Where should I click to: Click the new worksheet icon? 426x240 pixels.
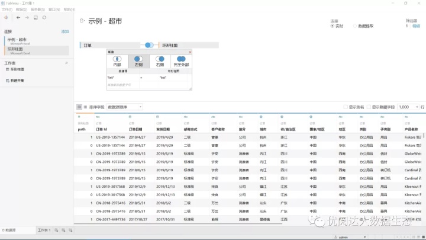coord(56,230)
